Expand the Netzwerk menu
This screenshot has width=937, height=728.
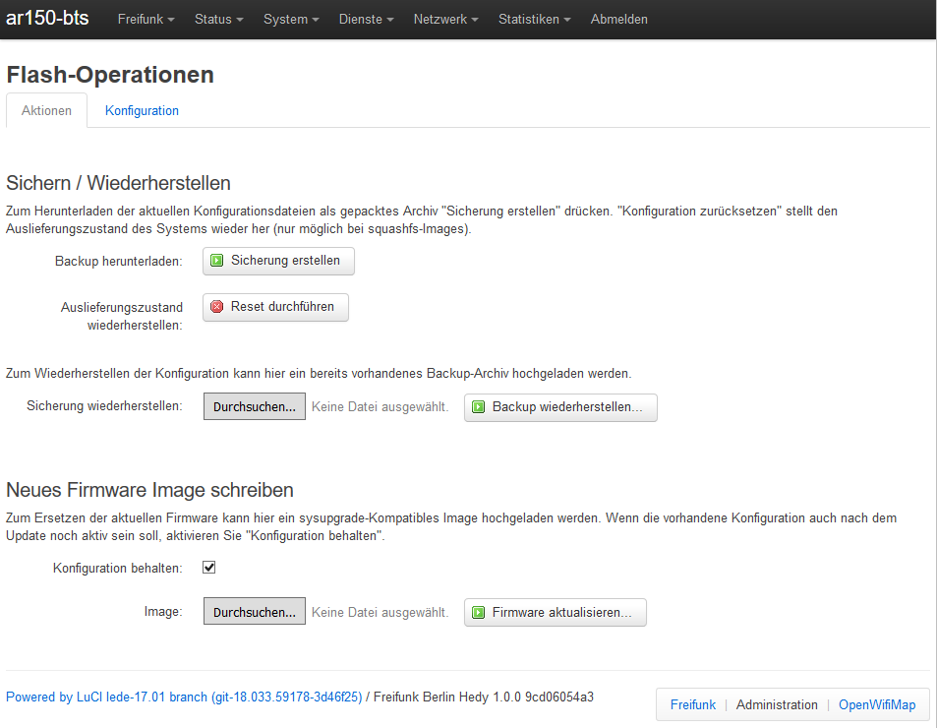coord(445,20)
